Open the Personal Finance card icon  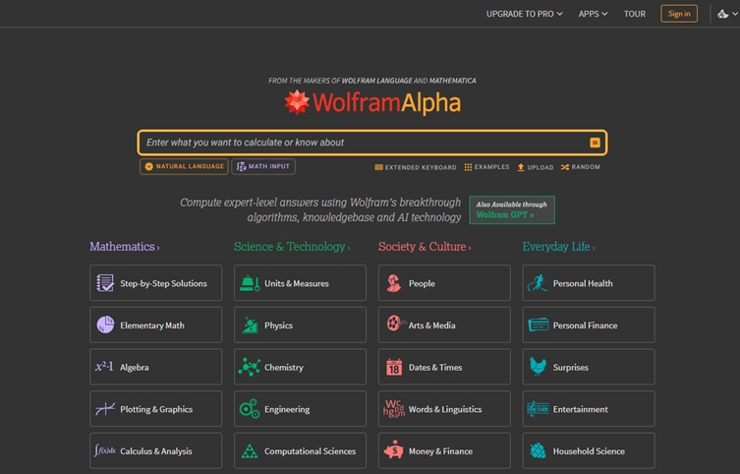[538, 325]
